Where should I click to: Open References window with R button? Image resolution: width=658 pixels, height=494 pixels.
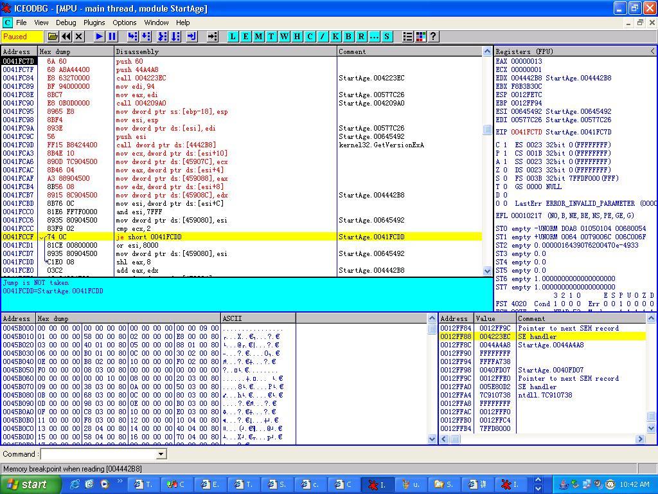coord(361,37)
